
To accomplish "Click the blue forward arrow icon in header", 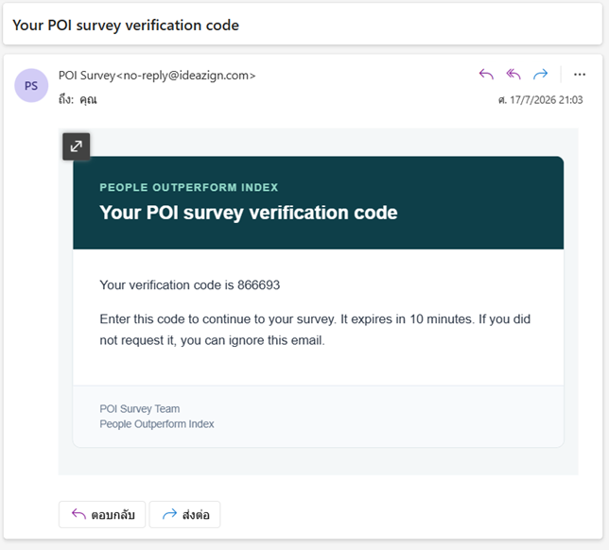I will [540, 74].
